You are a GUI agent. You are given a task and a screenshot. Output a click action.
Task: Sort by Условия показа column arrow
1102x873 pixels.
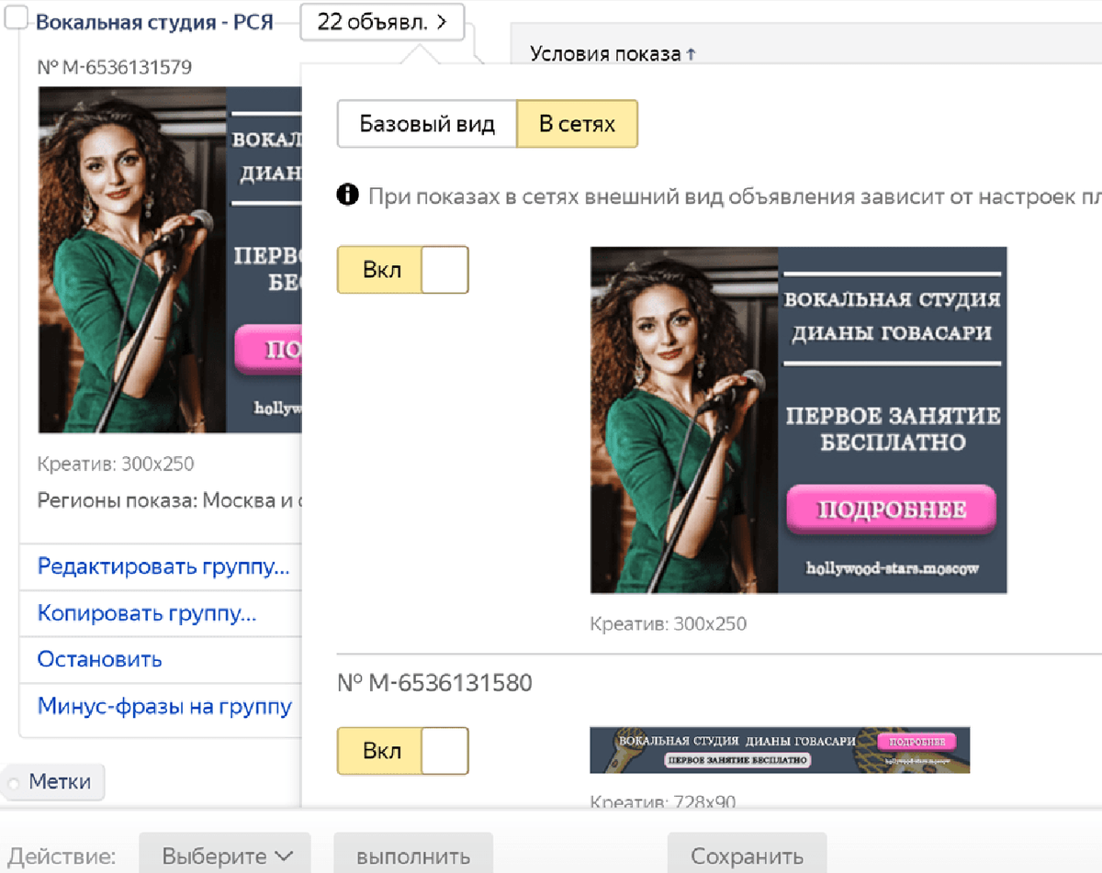[691, 54]
